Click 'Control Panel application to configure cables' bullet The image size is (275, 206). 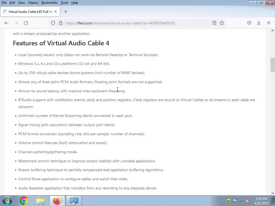73,179
